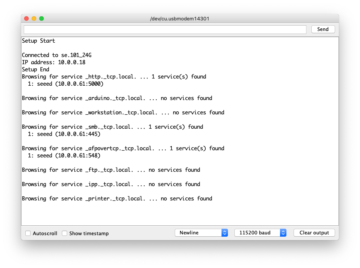Click the 'seeed (10.0.0.61:5000)' result line

66,84
